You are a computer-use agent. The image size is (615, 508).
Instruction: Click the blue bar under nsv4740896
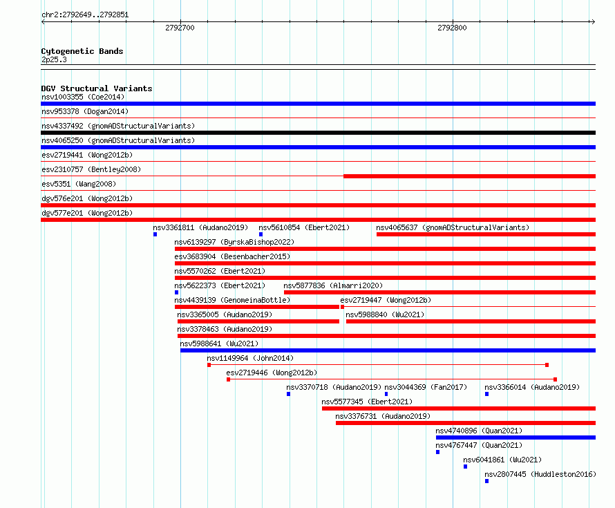(x=515, y=438)
